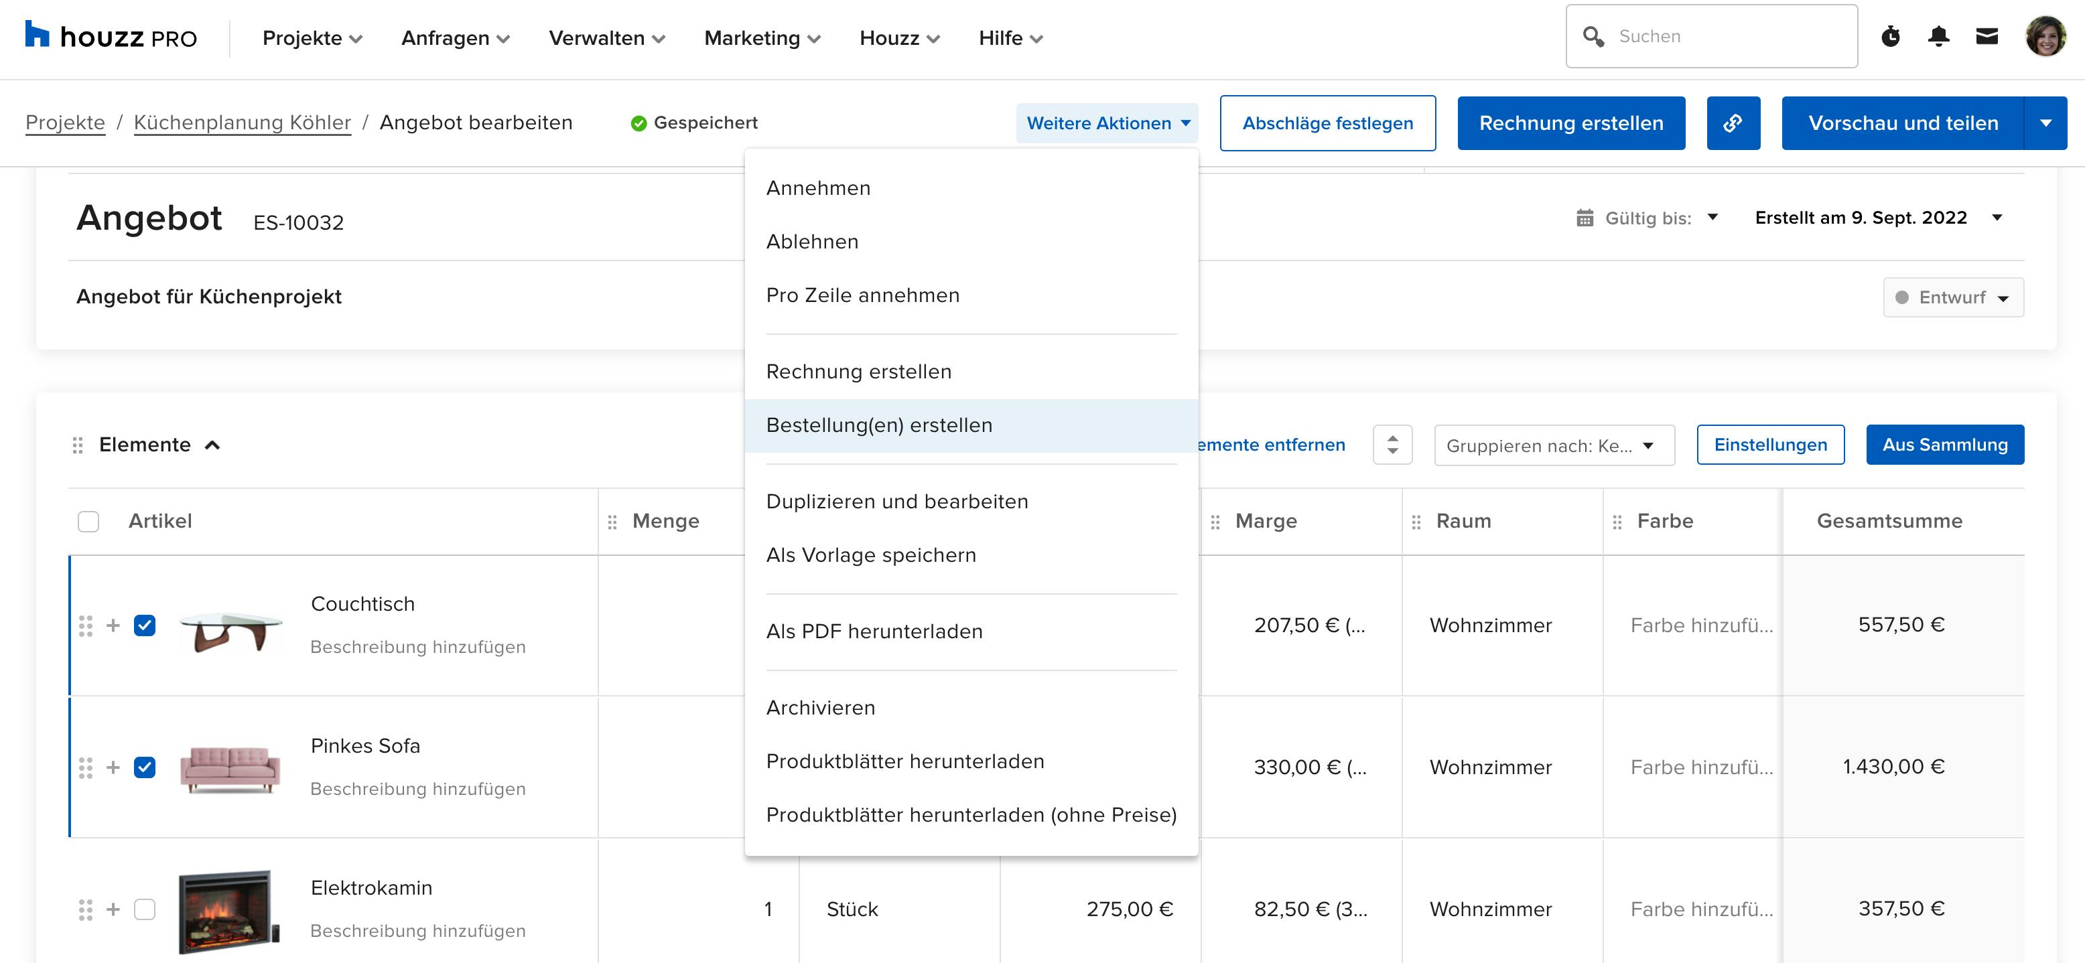The width and height of the screenshot is (2085, 963).
Task: Follow the Küchenplanung Köhler breadcrumb link
Action: tap(242, 122)
